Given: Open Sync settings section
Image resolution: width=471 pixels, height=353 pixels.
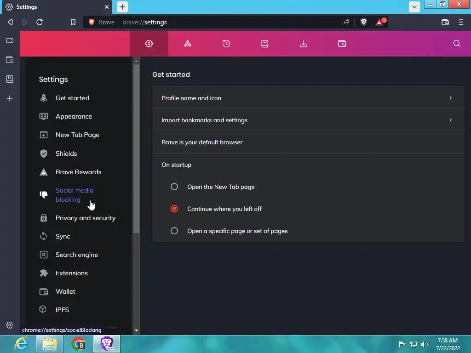Looking at the screenshot, I should point(63,236).
